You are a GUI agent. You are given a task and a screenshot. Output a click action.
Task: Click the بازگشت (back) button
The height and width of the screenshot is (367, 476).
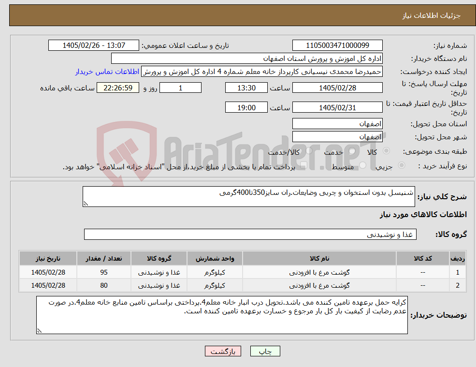[x=223, y=351]
